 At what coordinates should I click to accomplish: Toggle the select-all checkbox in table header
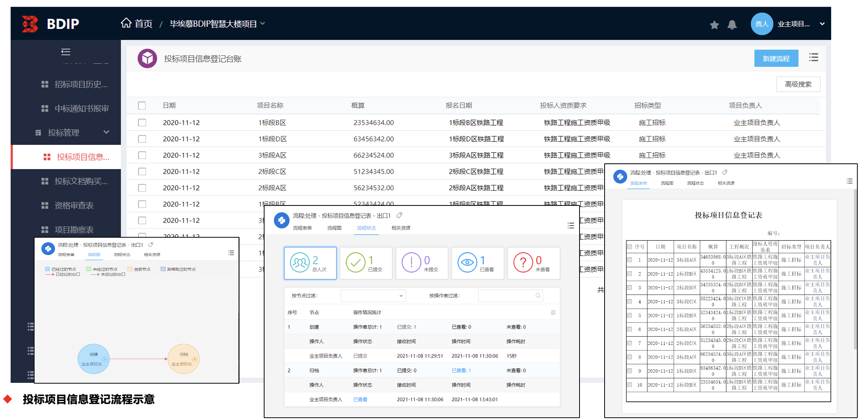coord(142,106)
